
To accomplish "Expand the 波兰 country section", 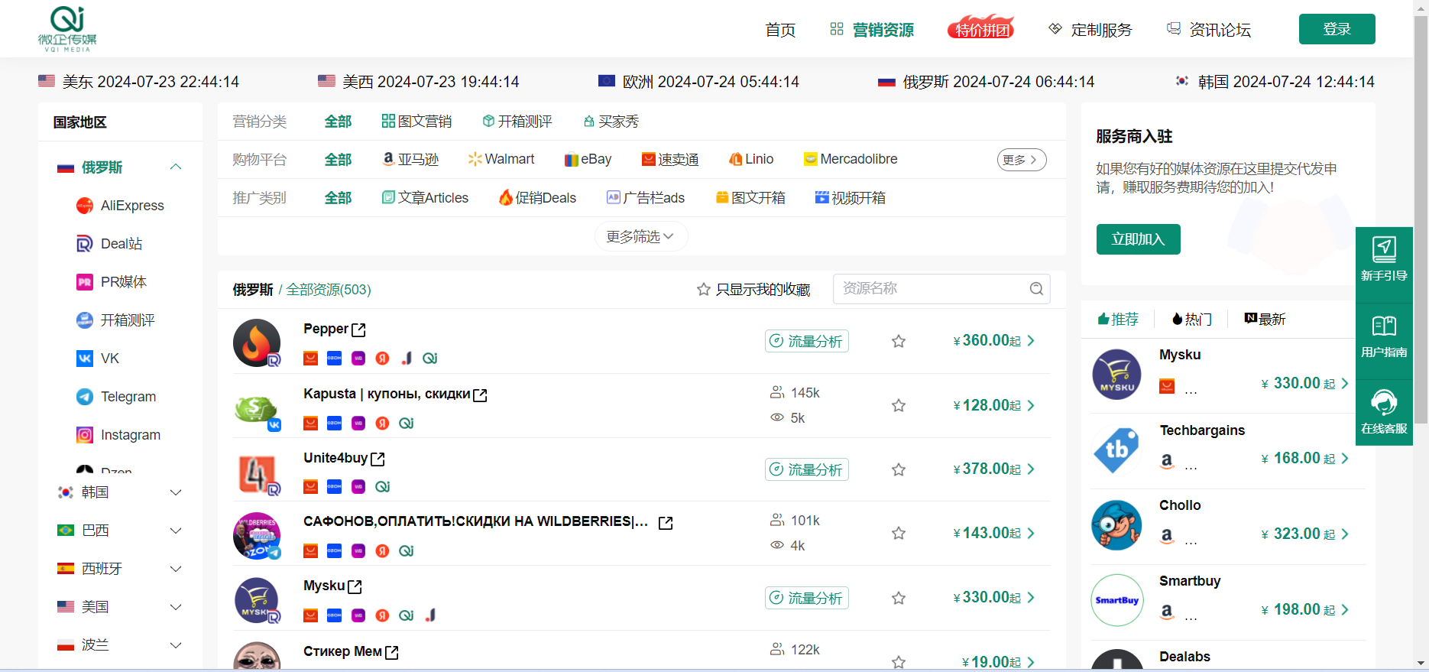I will [176, 645].
